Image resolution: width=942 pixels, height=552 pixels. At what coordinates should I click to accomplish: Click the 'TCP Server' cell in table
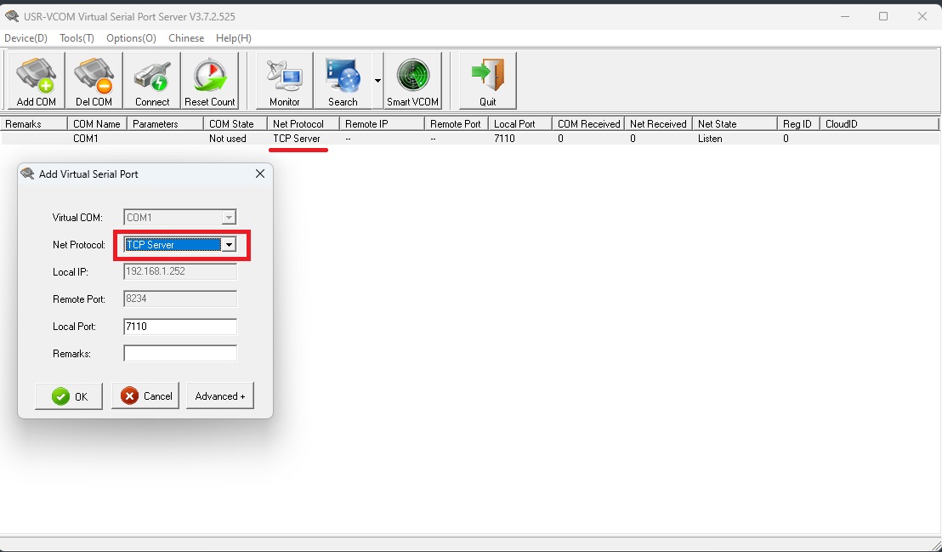point(297,139)
